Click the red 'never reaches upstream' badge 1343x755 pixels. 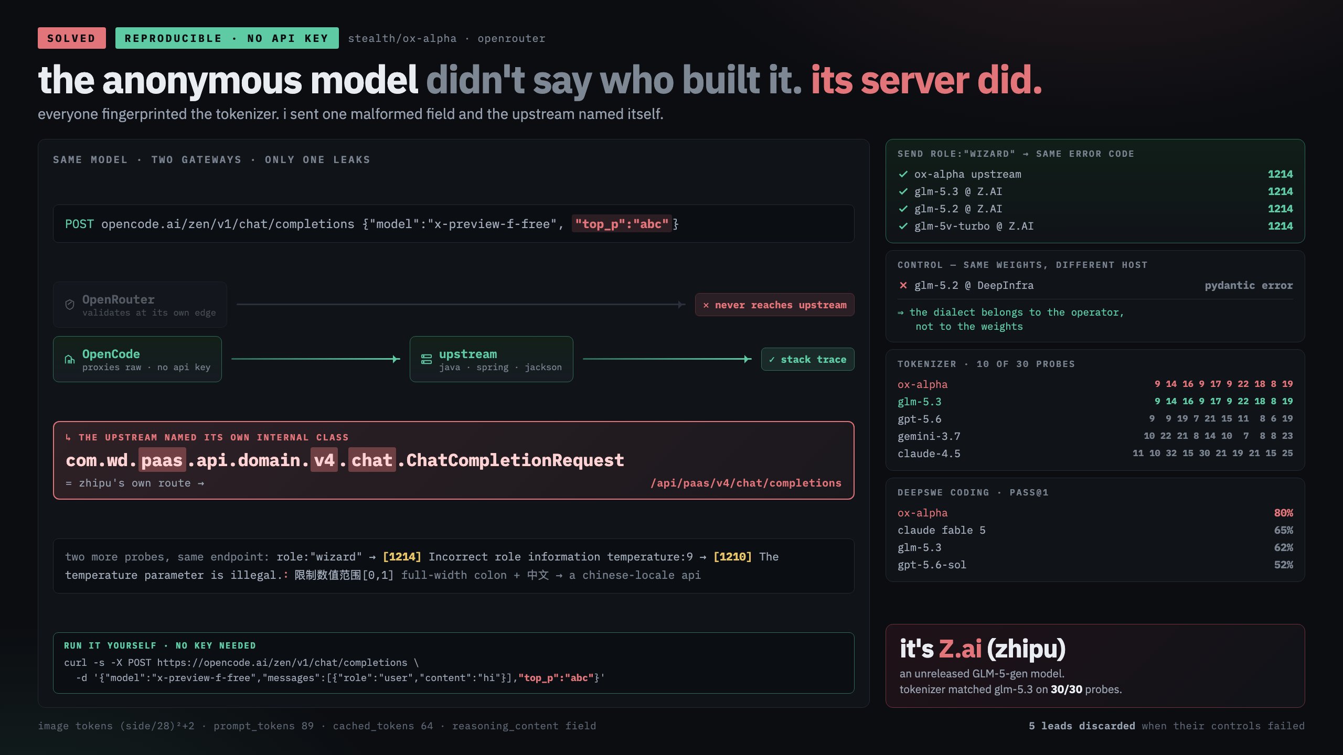point(775,305)
